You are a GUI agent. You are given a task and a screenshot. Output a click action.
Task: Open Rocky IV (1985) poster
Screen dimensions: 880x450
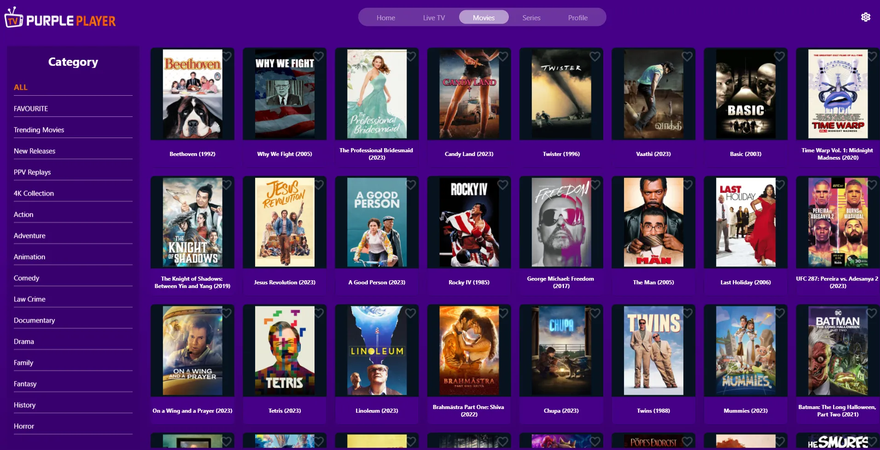click(x=469, y=222)
